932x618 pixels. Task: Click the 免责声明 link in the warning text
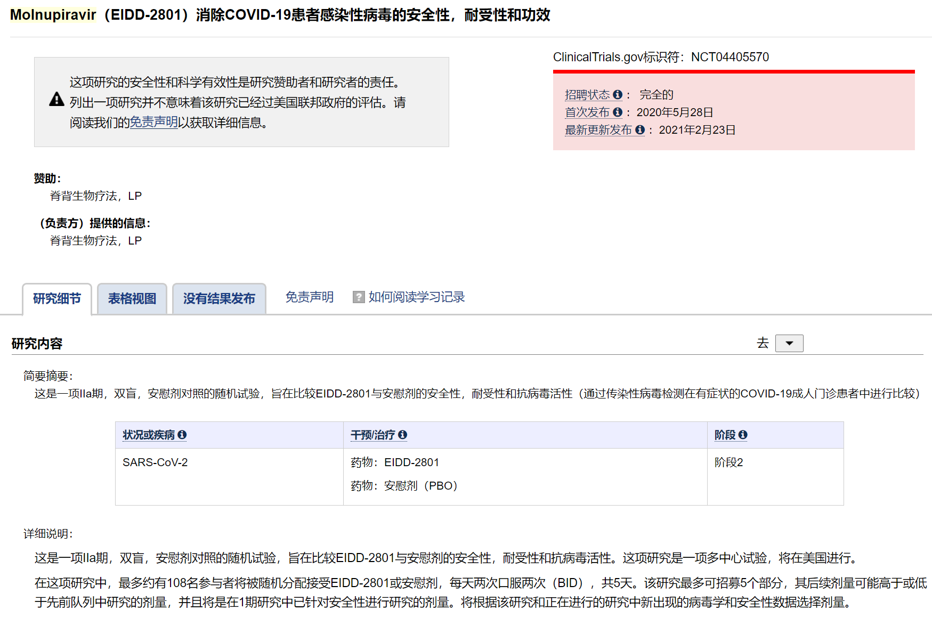click(153, 122)
